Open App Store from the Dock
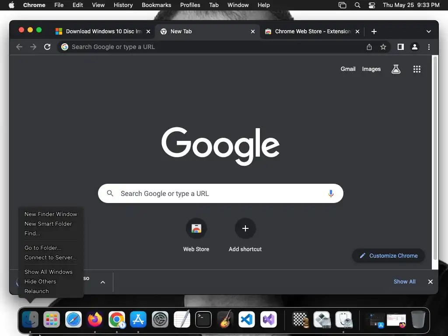 (x=138, y=319)
